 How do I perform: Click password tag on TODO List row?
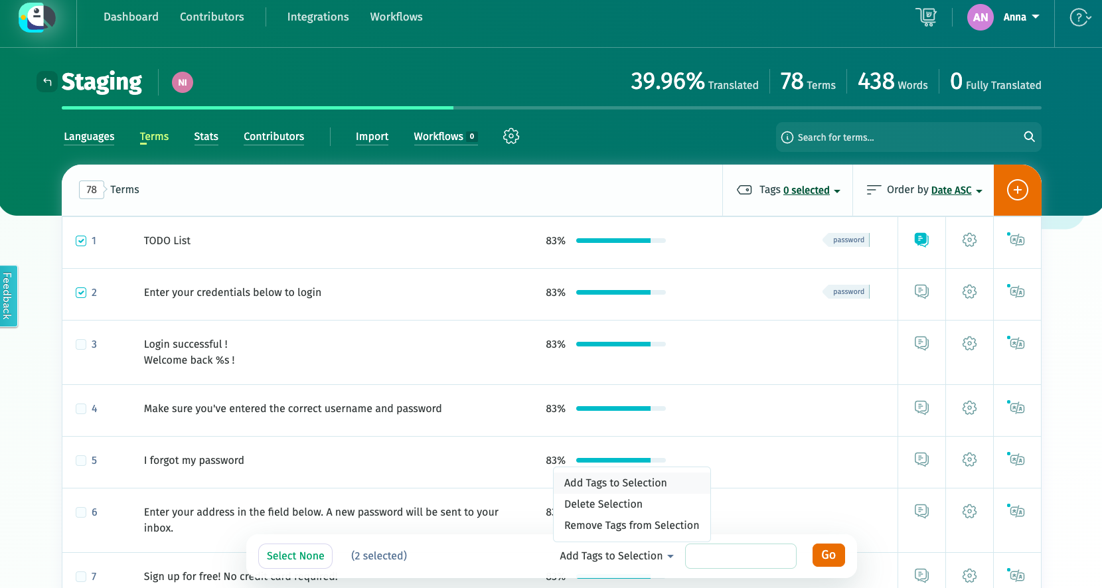click(848, 240)
